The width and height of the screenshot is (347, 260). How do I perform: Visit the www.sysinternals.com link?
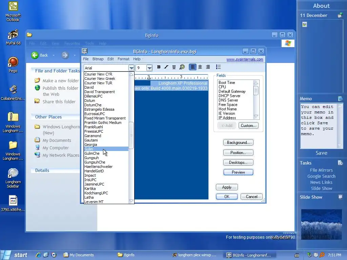point(245,59)
